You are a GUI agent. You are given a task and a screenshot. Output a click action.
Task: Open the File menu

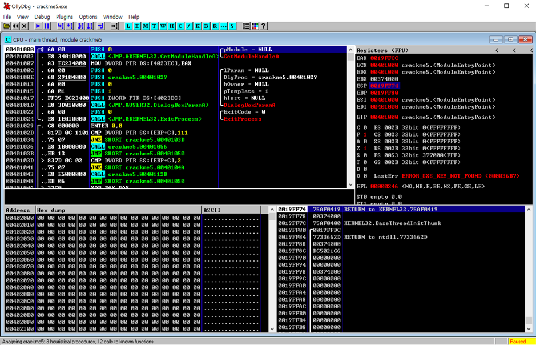[x=7, y=17]
